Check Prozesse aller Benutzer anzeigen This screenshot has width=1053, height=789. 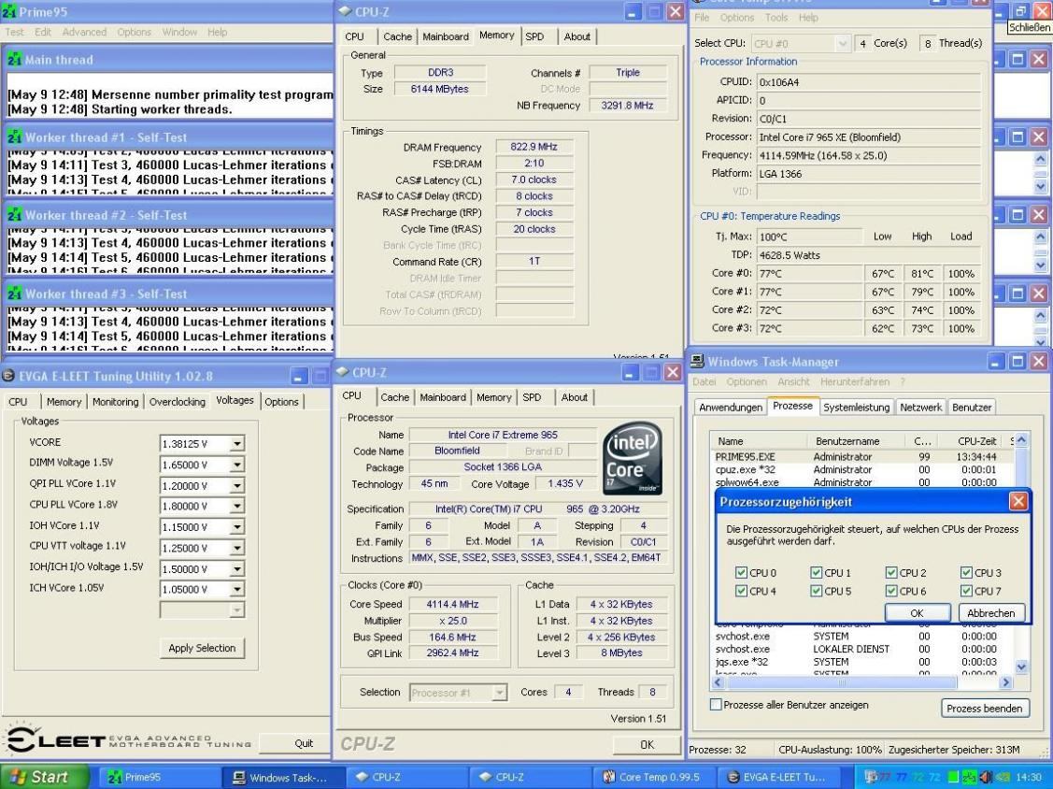coord(716,704)
